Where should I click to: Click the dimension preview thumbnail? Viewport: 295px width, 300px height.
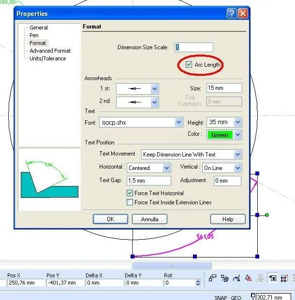[x=49, y=179]
